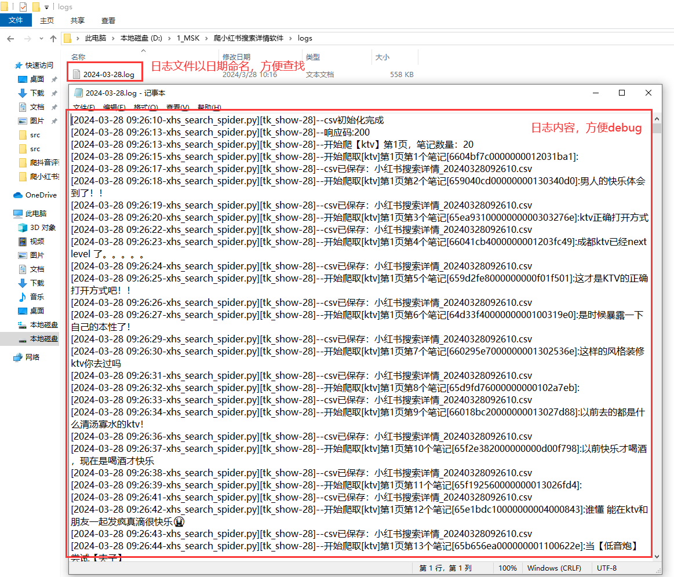Viewport: 674px width, 577px height.
Task: Click the 3D 对象 cube icon
Action: coord(23,228)
